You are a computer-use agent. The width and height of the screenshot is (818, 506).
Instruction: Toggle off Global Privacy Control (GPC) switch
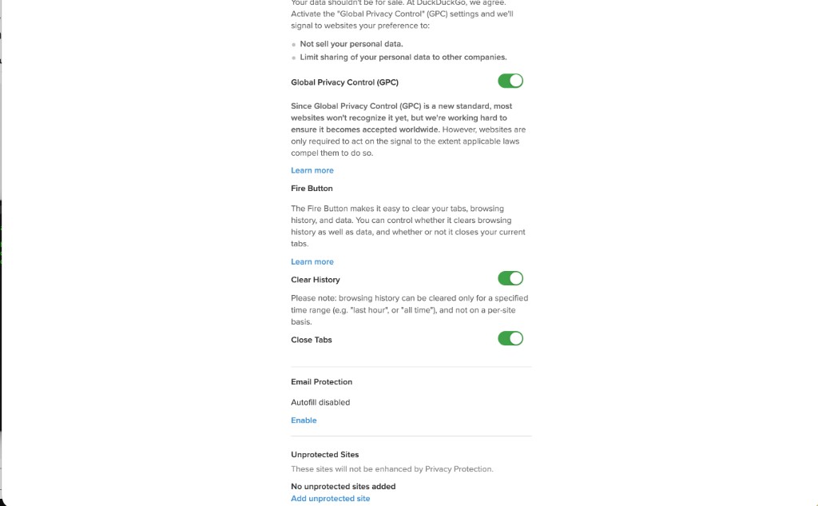click(x=510, y=81)
